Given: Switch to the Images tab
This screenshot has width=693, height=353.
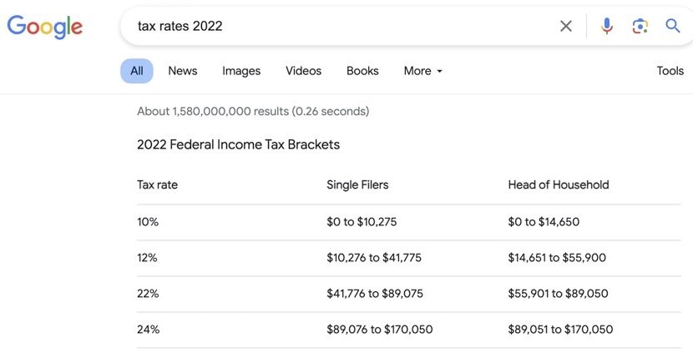Looking at the screenshot, I should [241, 71].
